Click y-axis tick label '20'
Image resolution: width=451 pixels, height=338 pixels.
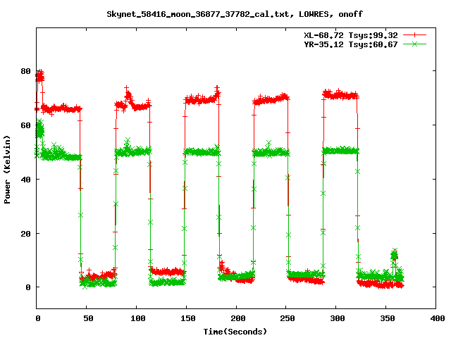(x=25, y=234)
